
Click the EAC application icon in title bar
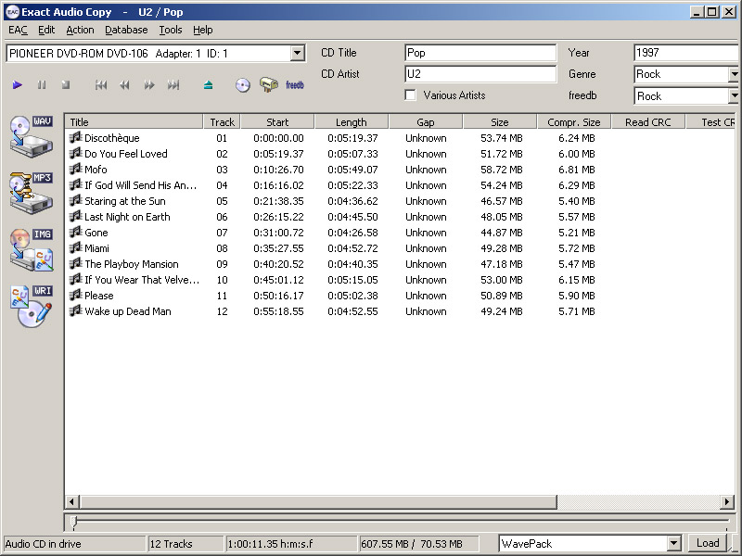pyautogui.click(x=13, y=12)
